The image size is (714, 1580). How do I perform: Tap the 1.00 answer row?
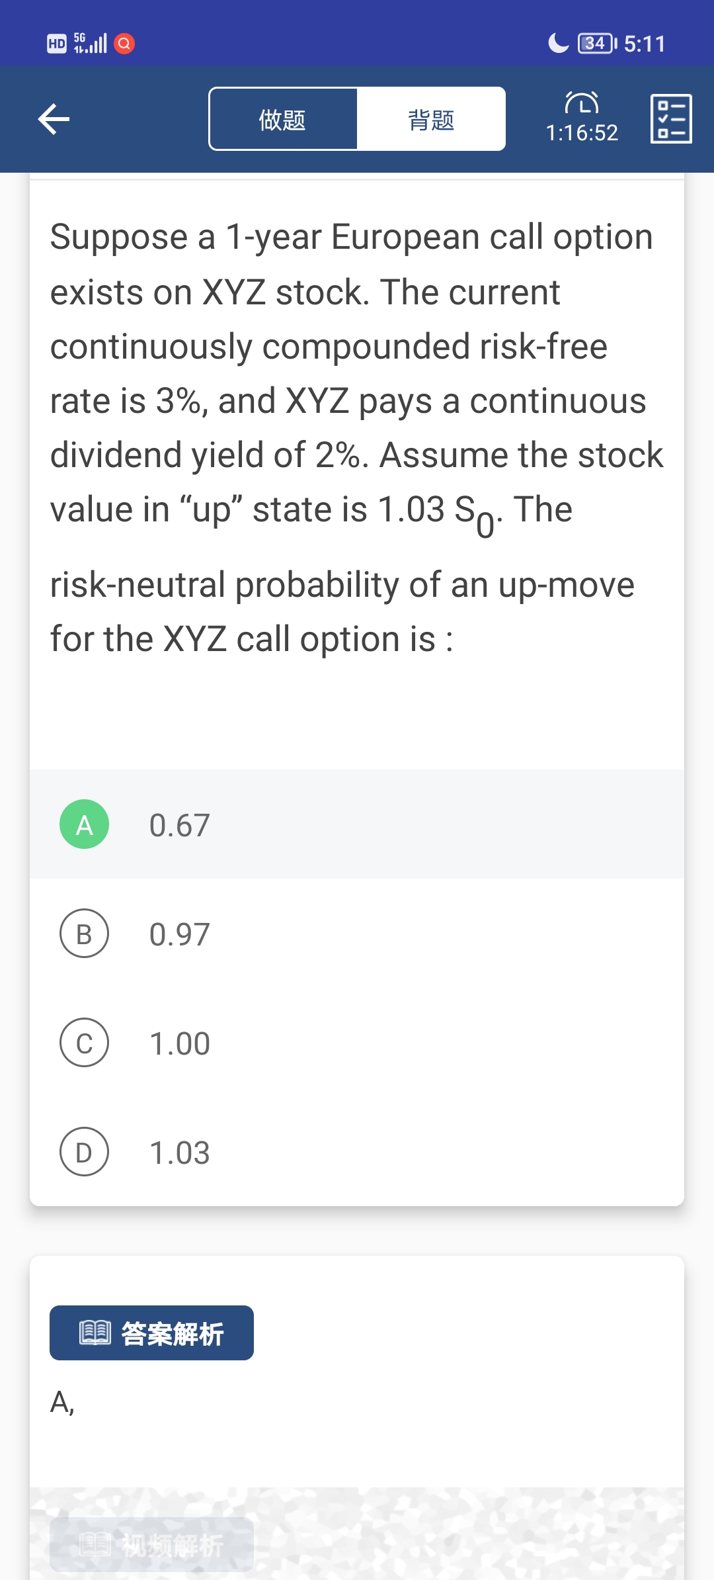tap(357, 1043)
